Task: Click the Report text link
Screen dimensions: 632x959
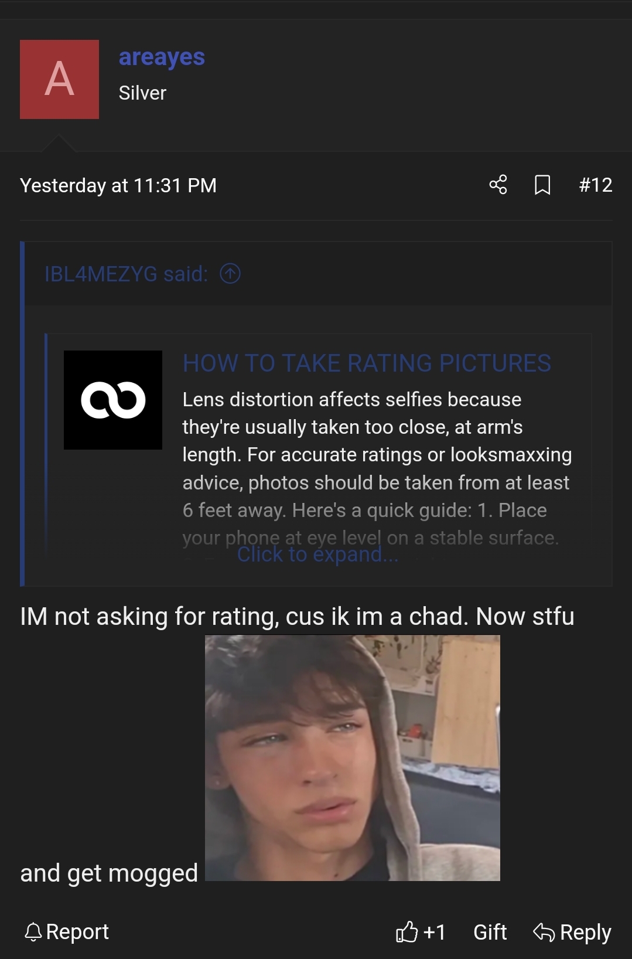Action: (77, 931)
